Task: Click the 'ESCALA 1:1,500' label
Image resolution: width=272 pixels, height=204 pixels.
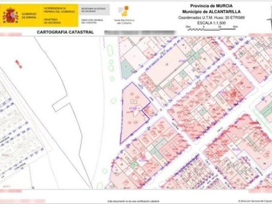Action: (x=211, y=23)
